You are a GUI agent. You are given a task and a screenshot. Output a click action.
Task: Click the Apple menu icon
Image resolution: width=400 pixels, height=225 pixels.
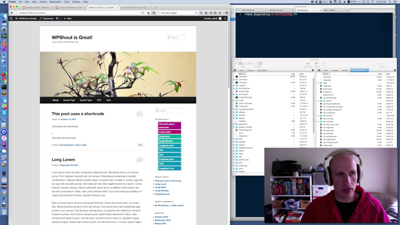[3, 2]
